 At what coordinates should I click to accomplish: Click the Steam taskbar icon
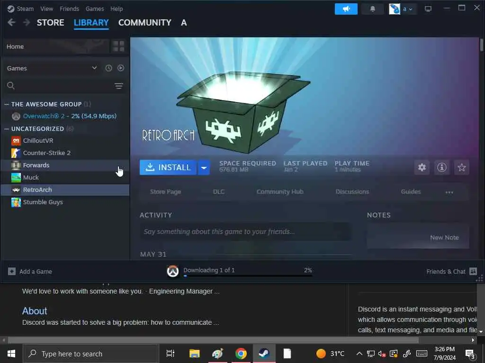point(264,354)
